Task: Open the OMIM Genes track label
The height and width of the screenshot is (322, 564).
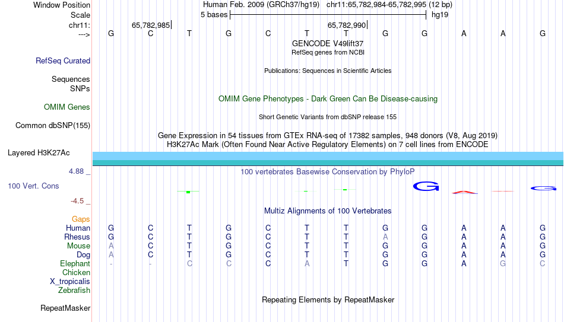Action: 67,107
